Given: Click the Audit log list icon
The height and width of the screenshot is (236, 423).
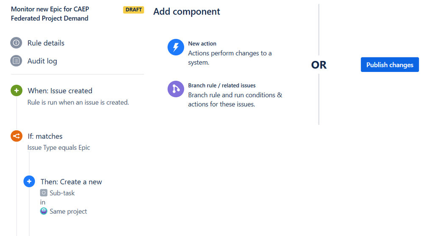Looking at the screenshot, I should 16,61.
